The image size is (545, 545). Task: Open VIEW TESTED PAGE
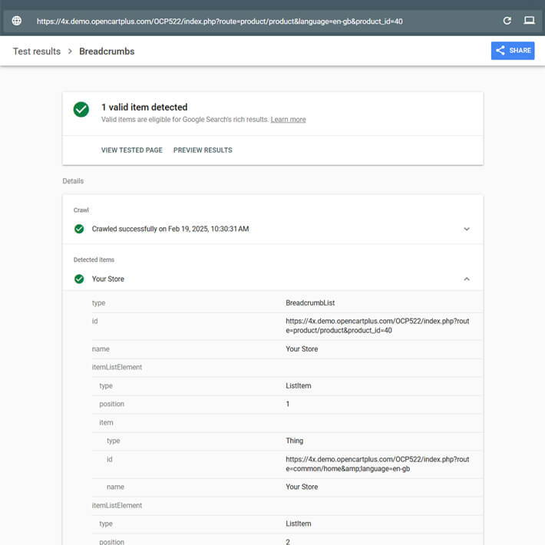pyautogui.click(x=132, y=150)
